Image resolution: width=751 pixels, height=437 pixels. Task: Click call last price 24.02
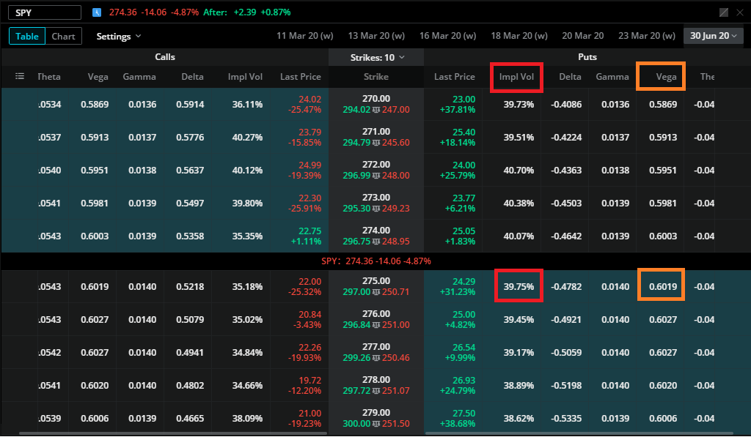point(309,100)
